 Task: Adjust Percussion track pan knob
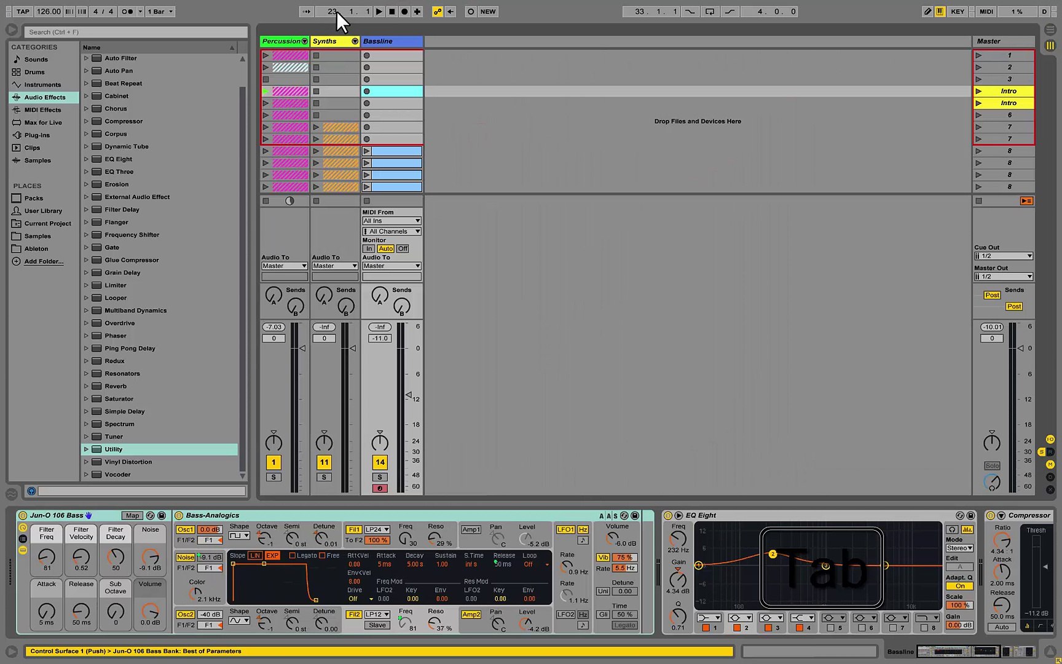[x=273, y=442]
